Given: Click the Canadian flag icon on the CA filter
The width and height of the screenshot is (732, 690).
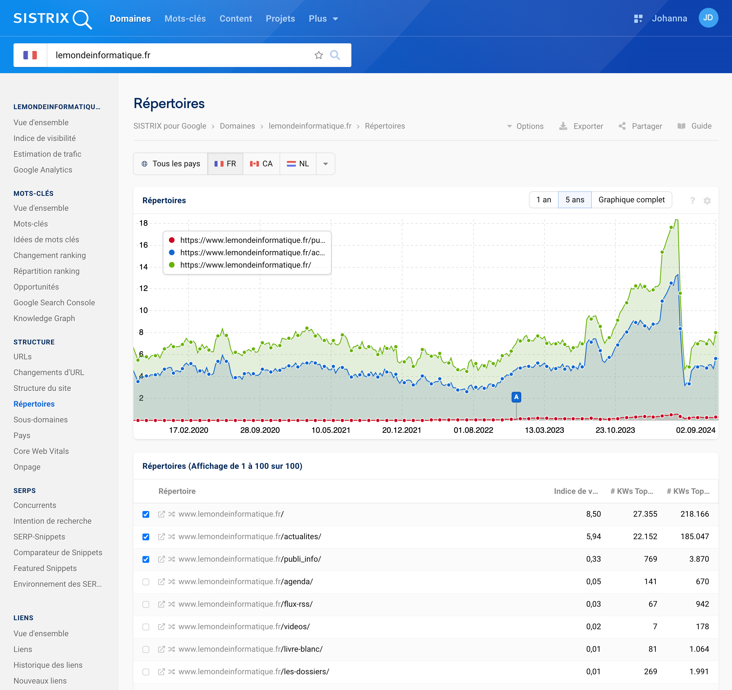Looking at the screenshot, I should click(254, 164).
